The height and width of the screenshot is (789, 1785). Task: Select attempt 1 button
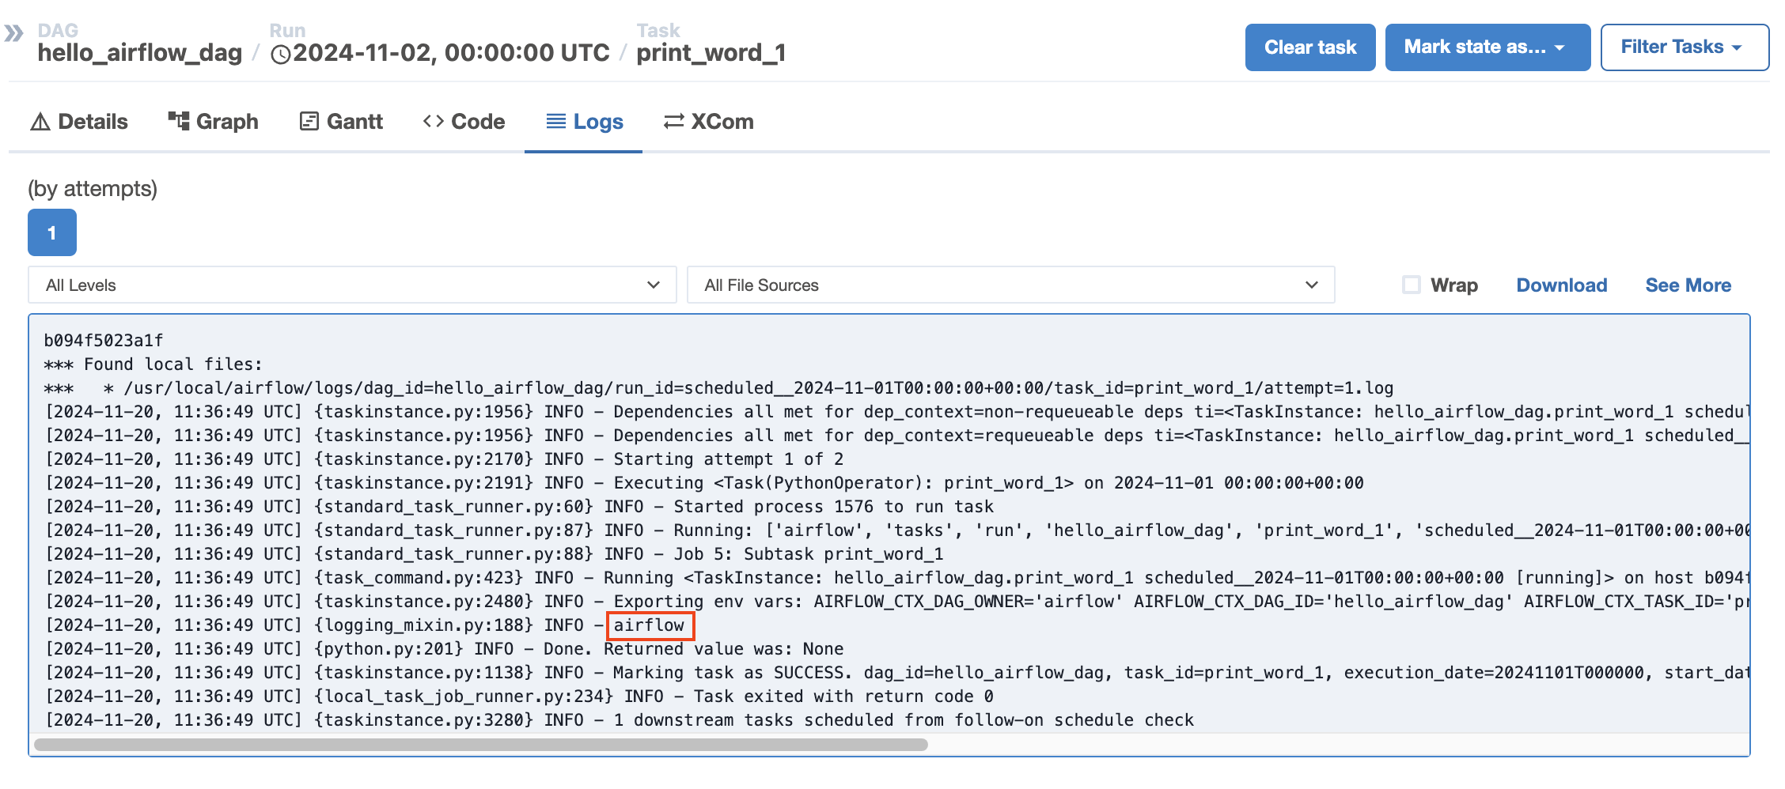click(52, 232)
